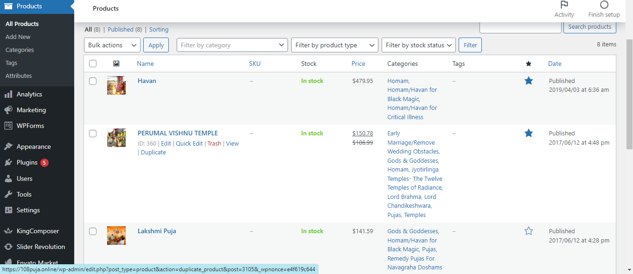Screen dimensions: 633x274
Task: Toggle the featured star for Lakshmi Puja
Action: [x=529, y=230]
